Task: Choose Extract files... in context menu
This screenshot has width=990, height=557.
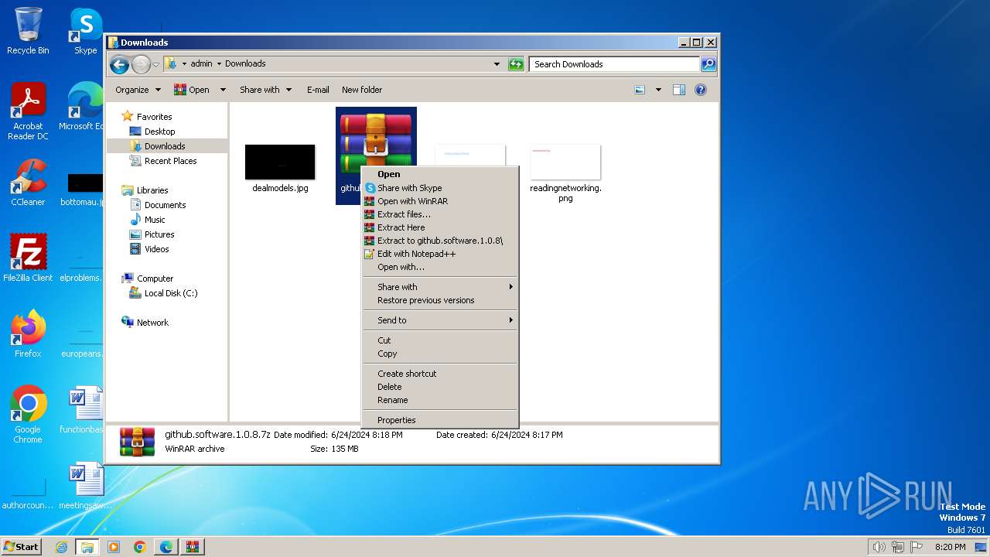Action: [440, 214]
